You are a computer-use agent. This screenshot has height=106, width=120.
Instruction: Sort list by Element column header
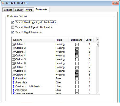pyautogui.click(x=33, y=40)
